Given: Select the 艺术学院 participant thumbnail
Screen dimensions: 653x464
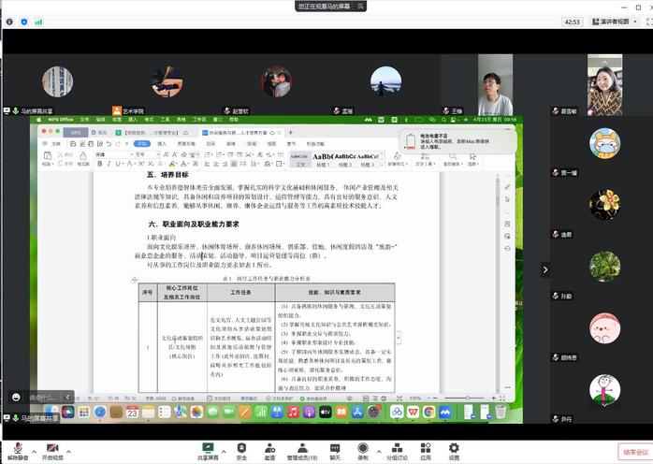Looking at the screenshot, I should 167,82.
